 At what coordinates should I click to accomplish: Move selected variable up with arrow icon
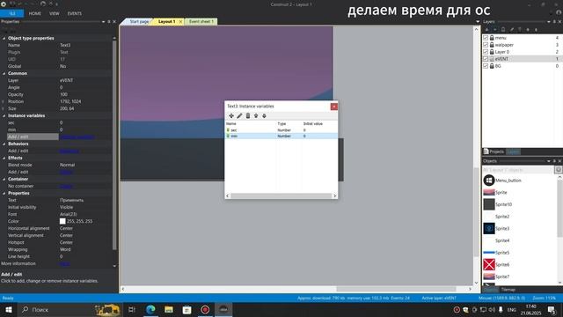point(256,115)
